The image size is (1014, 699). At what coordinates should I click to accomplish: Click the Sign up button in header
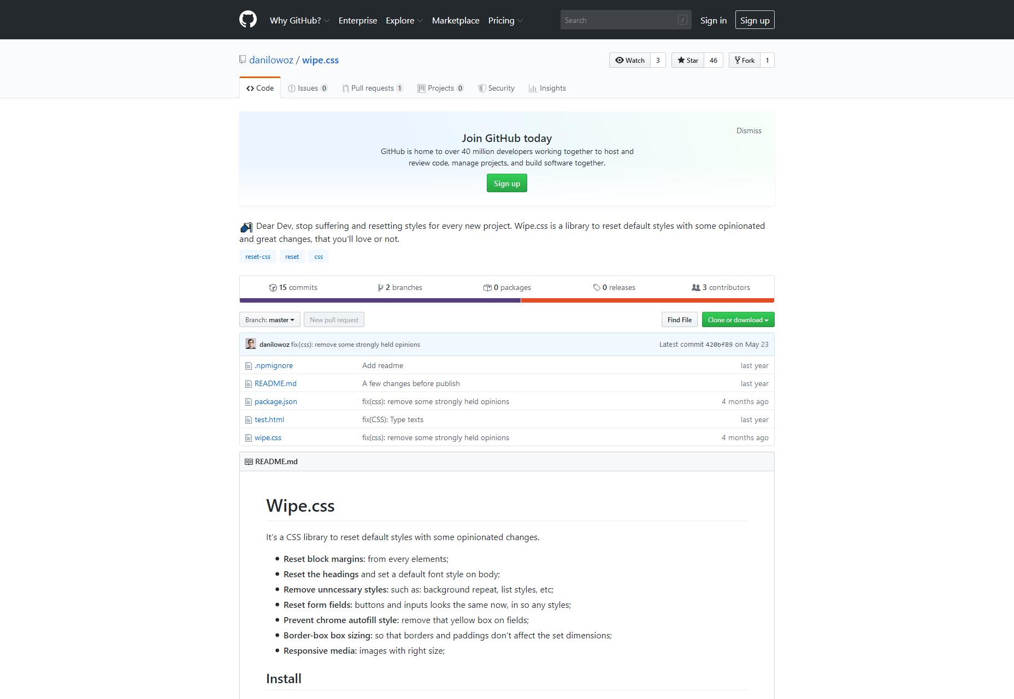pyautogui.click(x=754, y=20)
